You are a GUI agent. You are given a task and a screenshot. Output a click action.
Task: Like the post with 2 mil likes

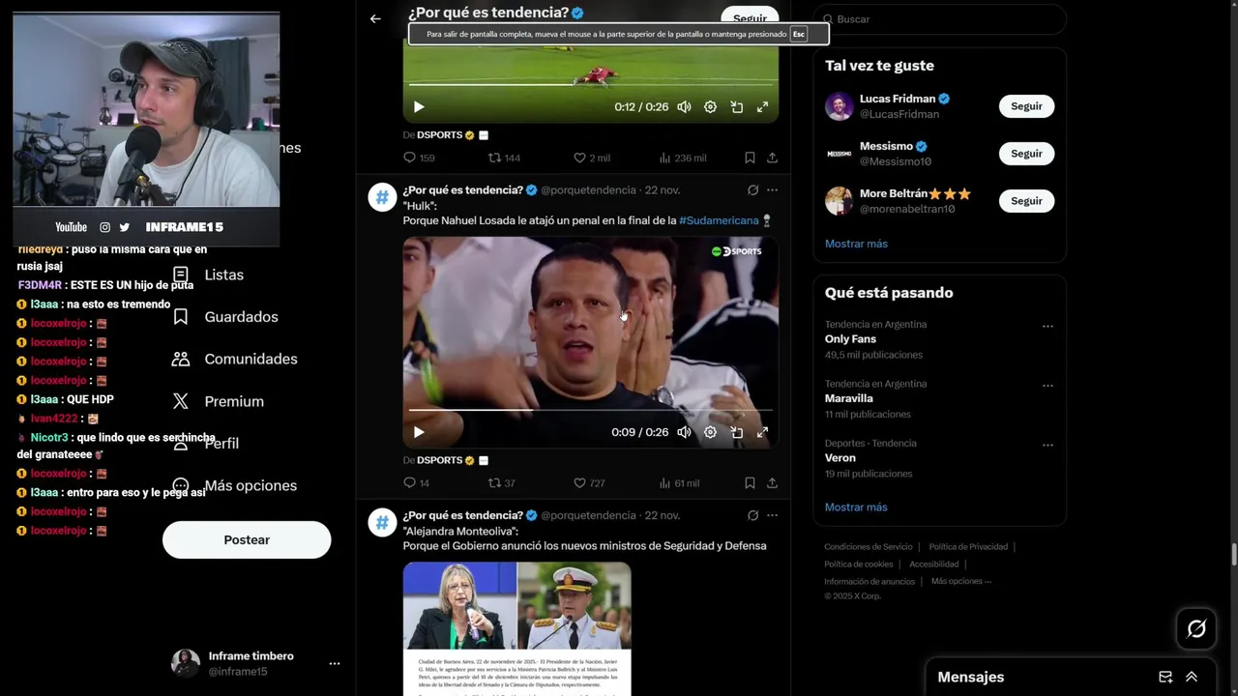[592, 158]
